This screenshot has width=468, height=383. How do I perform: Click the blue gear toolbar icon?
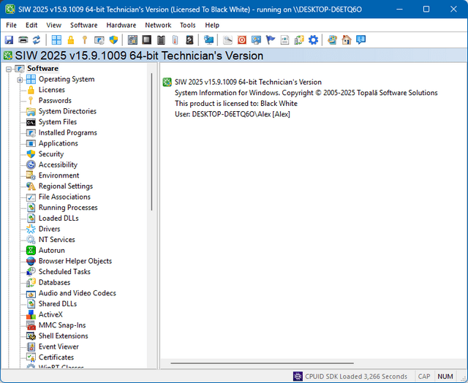pos(313,39)
